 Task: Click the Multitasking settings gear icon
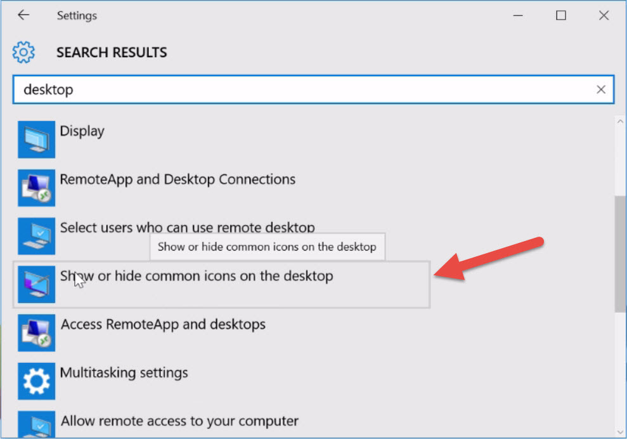point(36,381)
